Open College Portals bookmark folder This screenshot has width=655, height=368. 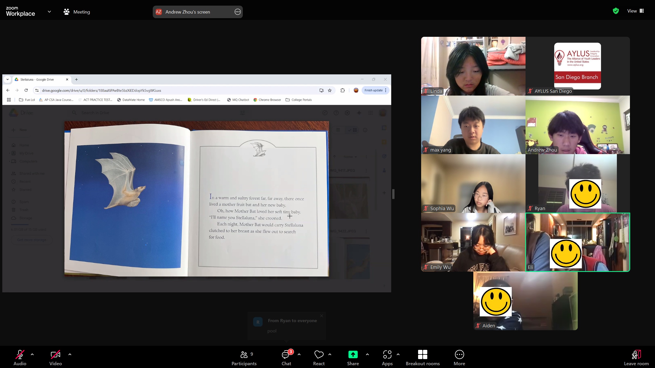(x=299, y=100)
